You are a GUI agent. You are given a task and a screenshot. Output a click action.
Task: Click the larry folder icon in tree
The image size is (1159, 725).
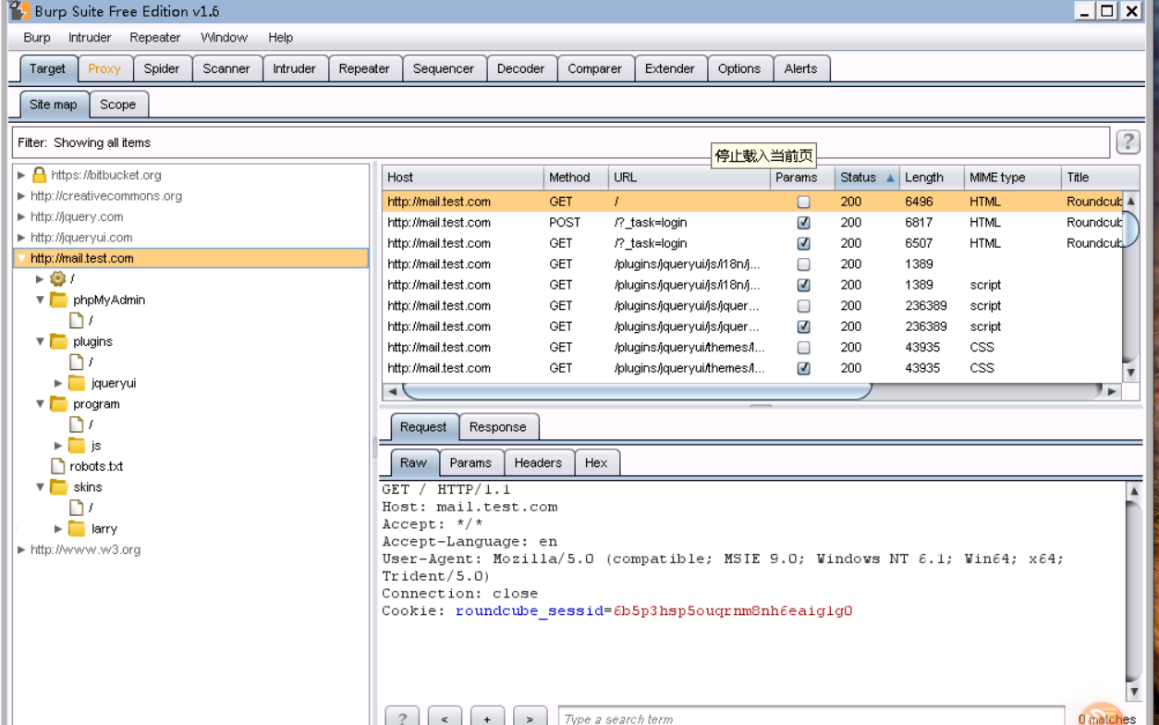[x=77, y=529]
